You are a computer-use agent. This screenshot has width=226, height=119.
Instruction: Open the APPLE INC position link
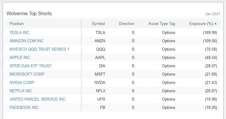(20, 57)
